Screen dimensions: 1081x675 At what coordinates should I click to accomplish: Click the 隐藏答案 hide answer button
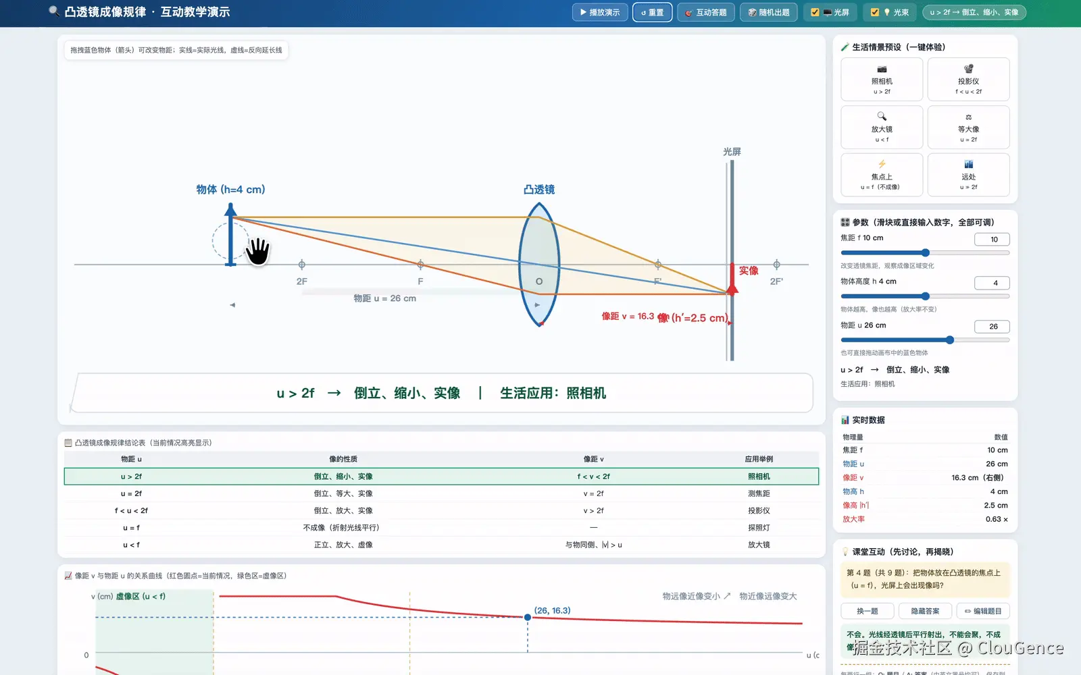[925, 611]
